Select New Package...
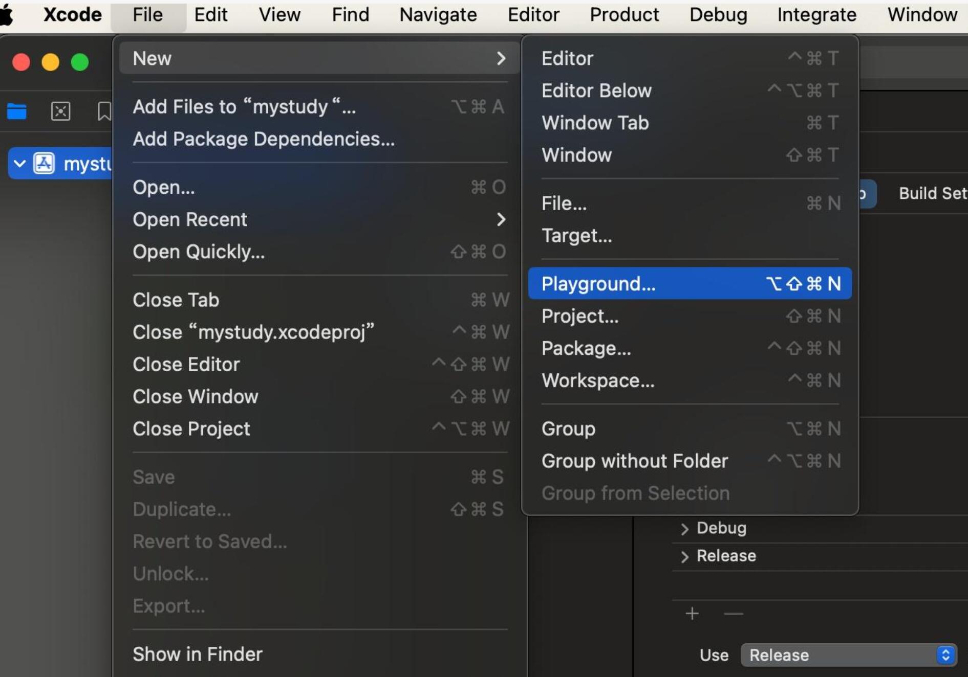Screen dimensions: 968x677 pyautogui.click(x=690, y=348)
